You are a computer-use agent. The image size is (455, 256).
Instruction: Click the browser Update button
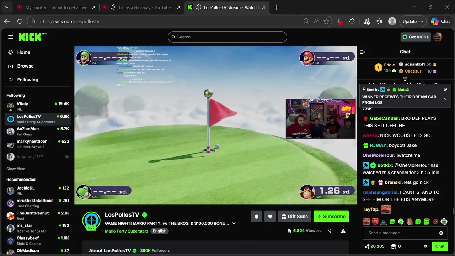413,21
